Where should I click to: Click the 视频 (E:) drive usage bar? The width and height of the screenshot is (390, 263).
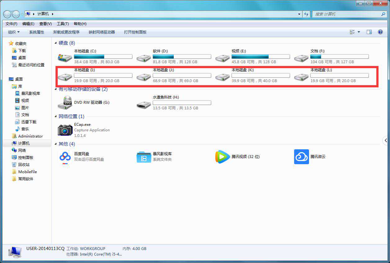tap(261, 57)
